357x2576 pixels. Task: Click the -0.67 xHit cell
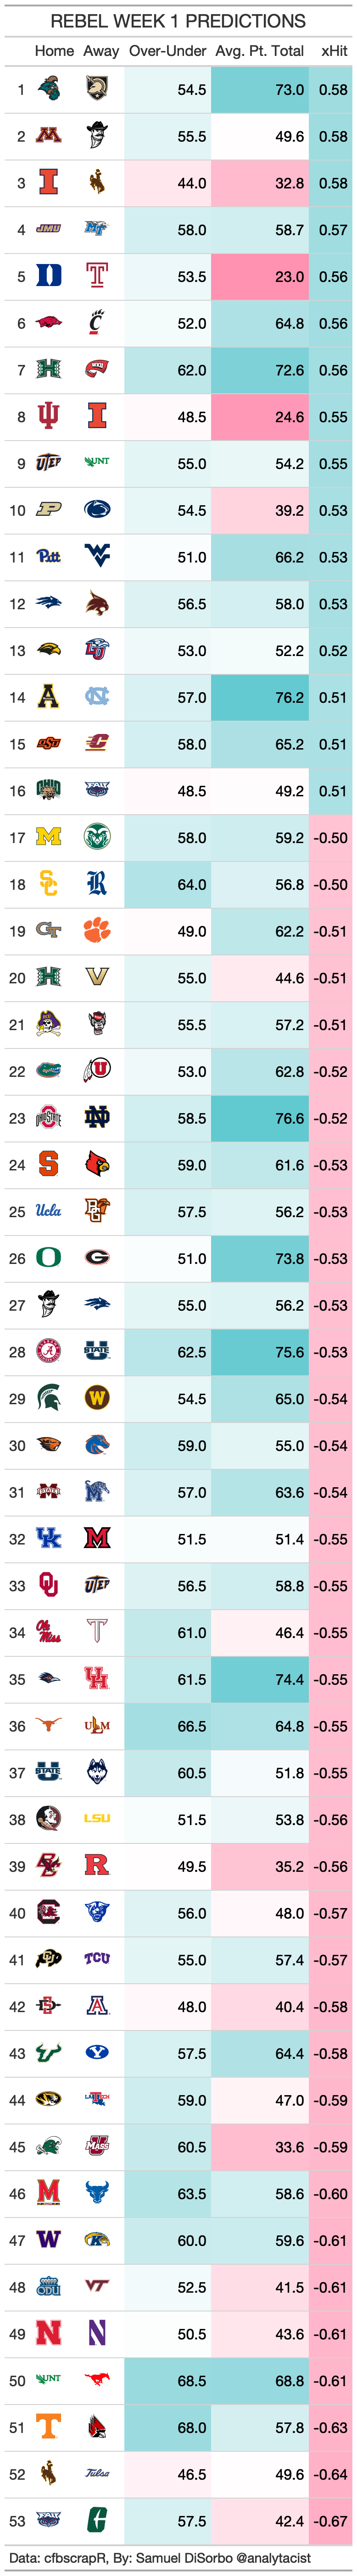coord(331,2521)
